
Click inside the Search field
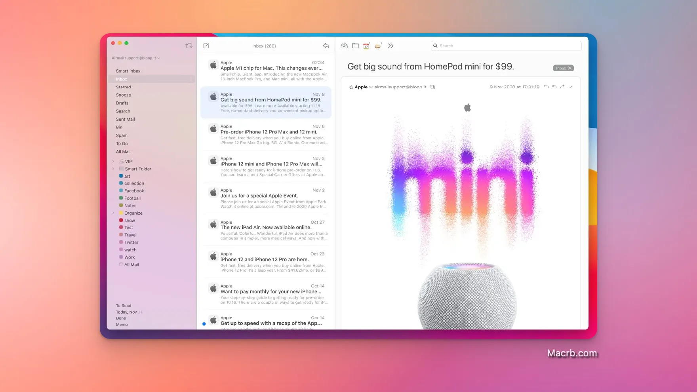(x=506, y=46)
